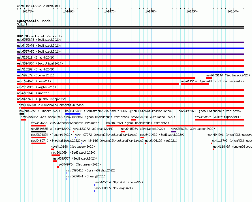Click the chr5:101447202..101502403 coordinates
252x202 pixels.
(38, 6)
